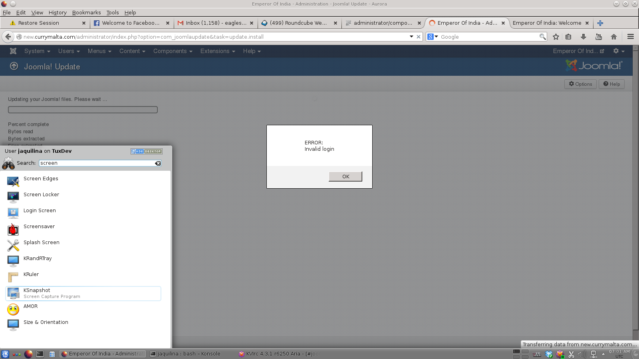Click OK in the error dialog
Screen dimensions: 639x359
[x=345, y=176]
